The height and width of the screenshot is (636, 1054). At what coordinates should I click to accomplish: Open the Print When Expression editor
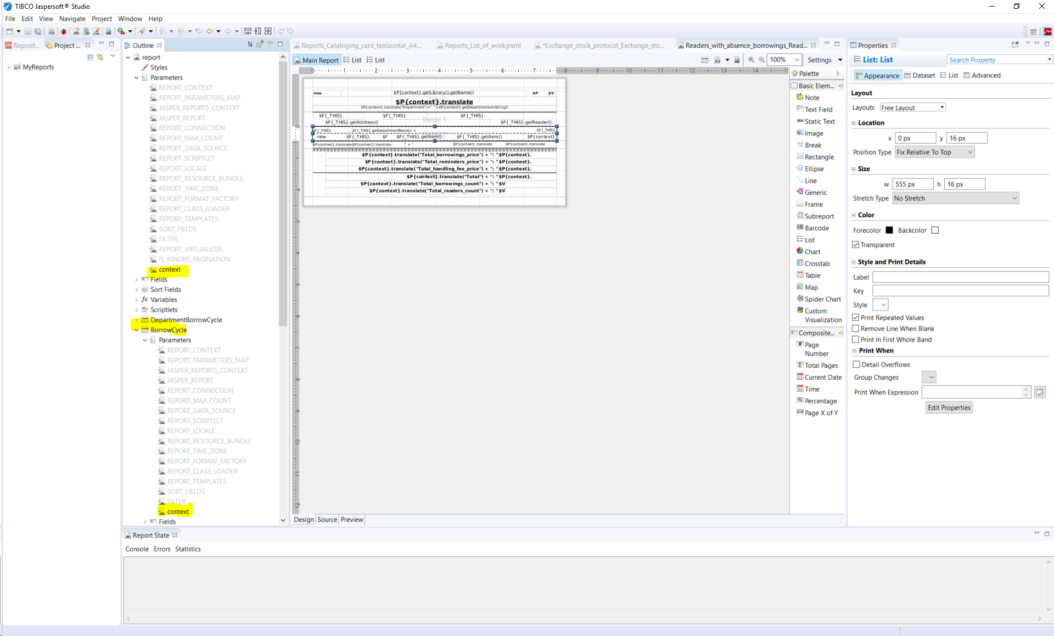point(1040,392)
